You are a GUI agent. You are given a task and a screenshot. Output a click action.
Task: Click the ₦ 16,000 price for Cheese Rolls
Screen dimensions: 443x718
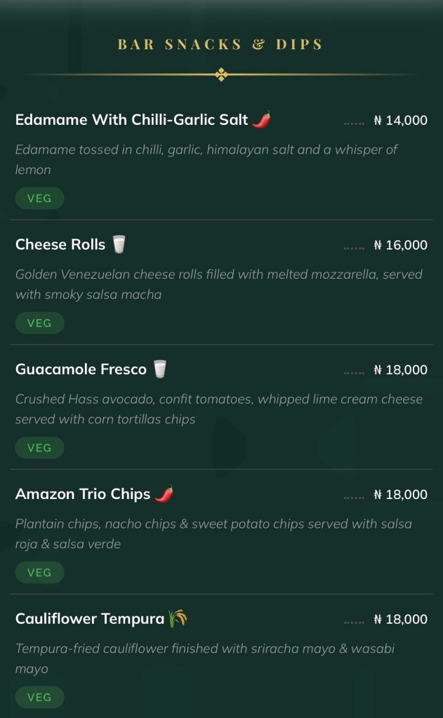click(x=400, y=246)
